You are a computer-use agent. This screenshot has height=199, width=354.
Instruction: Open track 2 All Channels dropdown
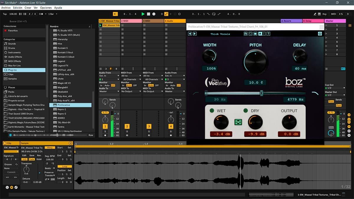pos(131,79)
